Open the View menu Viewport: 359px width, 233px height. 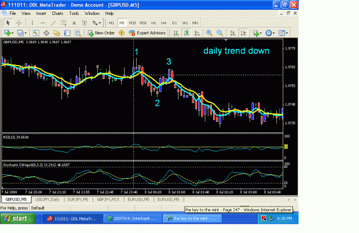(x=26, y=13)
